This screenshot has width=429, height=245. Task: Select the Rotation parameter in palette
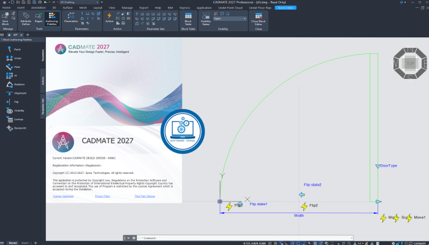[x=15, y=85]
